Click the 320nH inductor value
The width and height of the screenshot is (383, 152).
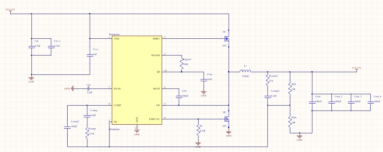pos(245,76)
